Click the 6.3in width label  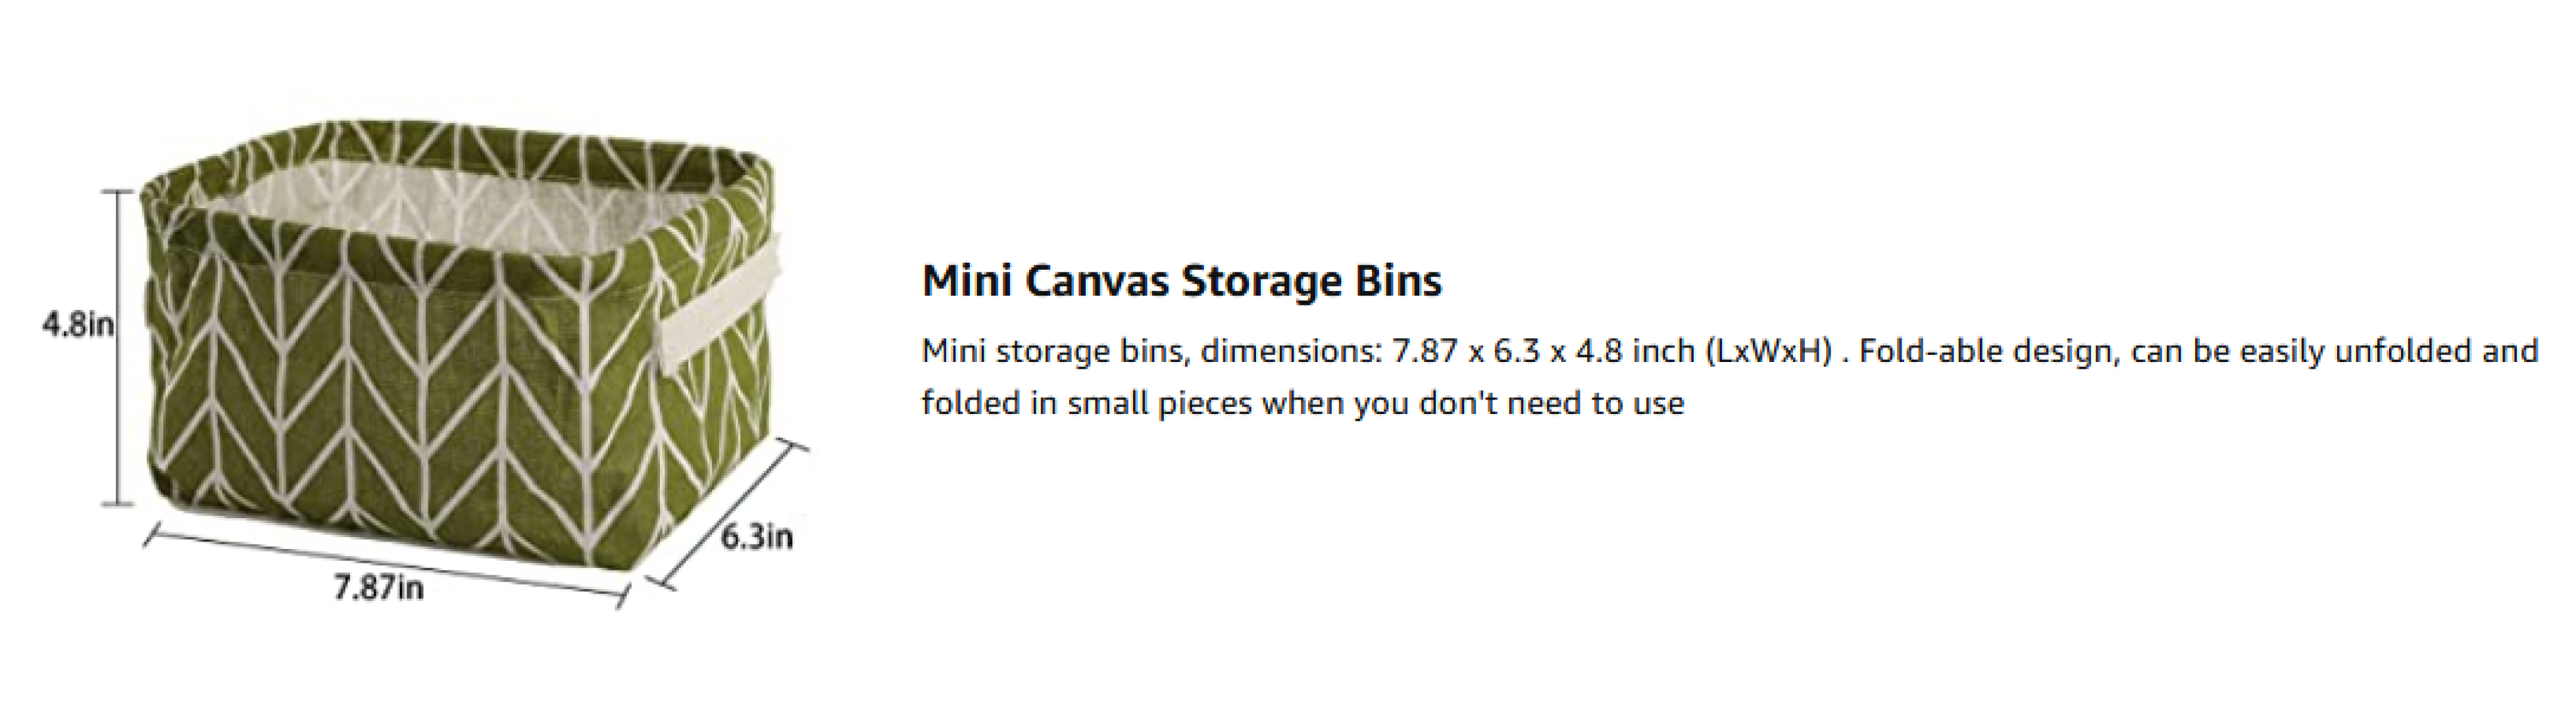[757, 536]
